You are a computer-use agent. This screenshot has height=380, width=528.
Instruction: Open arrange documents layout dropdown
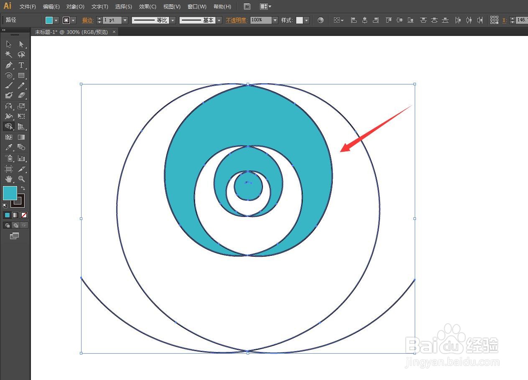point(265,6)
